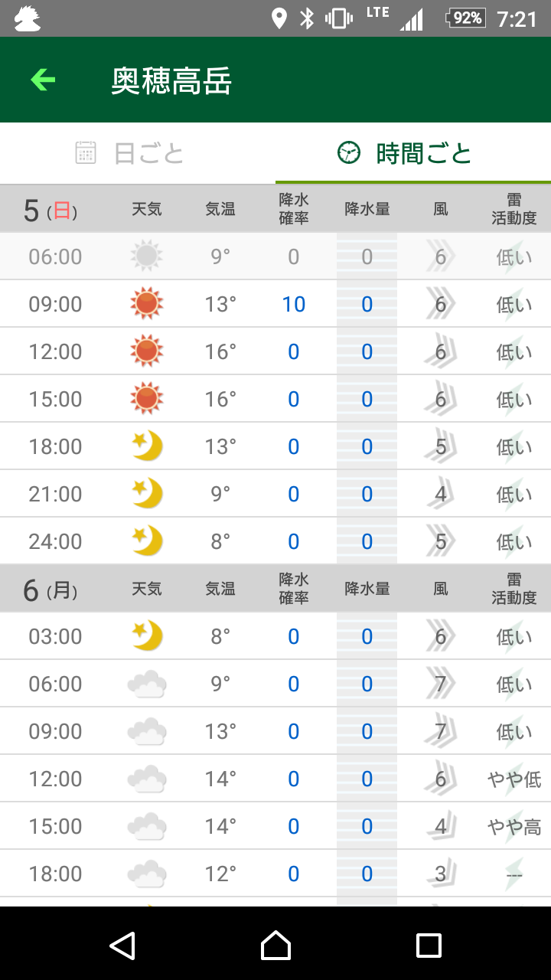Tap the sun icon for day 5 at 09:00
The height and width of the screenshot is (980, 551).
(146, 304)
